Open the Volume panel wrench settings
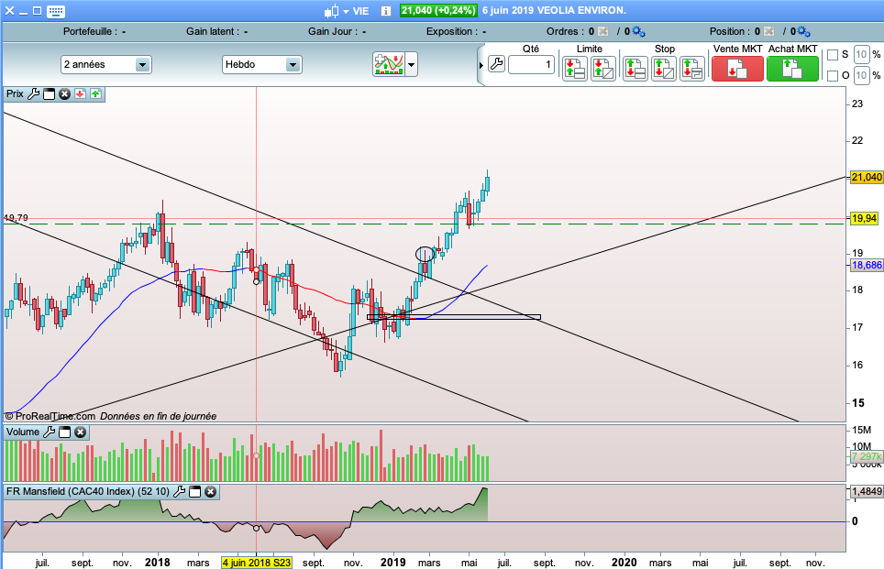 (x=49, y=432)
